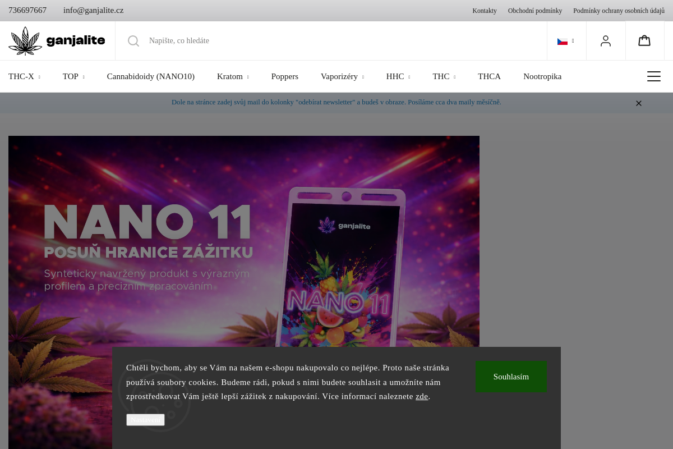Click the newsletter notice text
The height and width of the screenshot is (449, 673).
(x=336, y=102)
